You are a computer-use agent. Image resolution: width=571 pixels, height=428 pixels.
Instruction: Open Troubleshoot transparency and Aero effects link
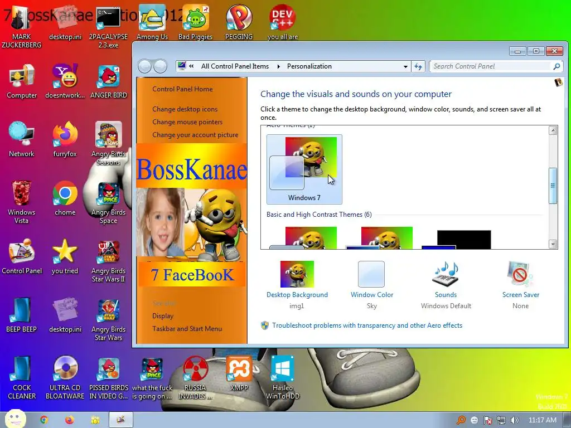367,325
